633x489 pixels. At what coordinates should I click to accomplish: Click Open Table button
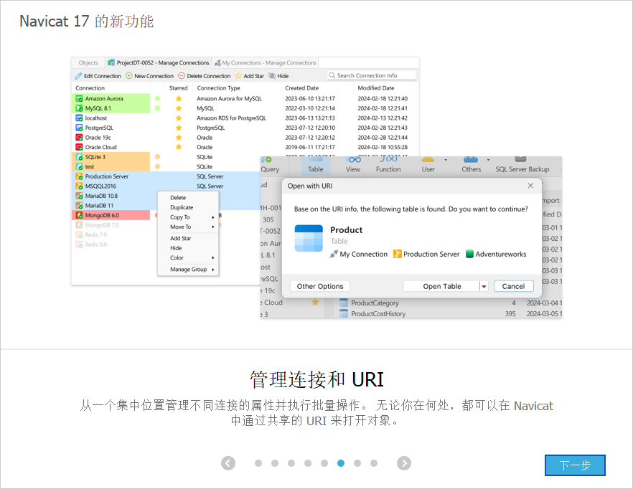coord(441,286)
